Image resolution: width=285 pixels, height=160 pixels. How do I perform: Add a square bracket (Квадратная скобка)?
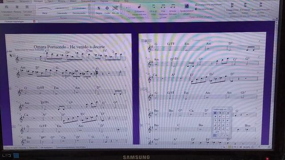232,8
